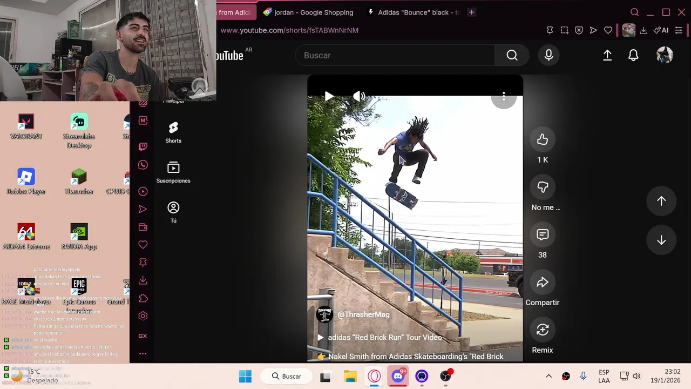Open the @ThrasherMag channel link

coord(363,314)
